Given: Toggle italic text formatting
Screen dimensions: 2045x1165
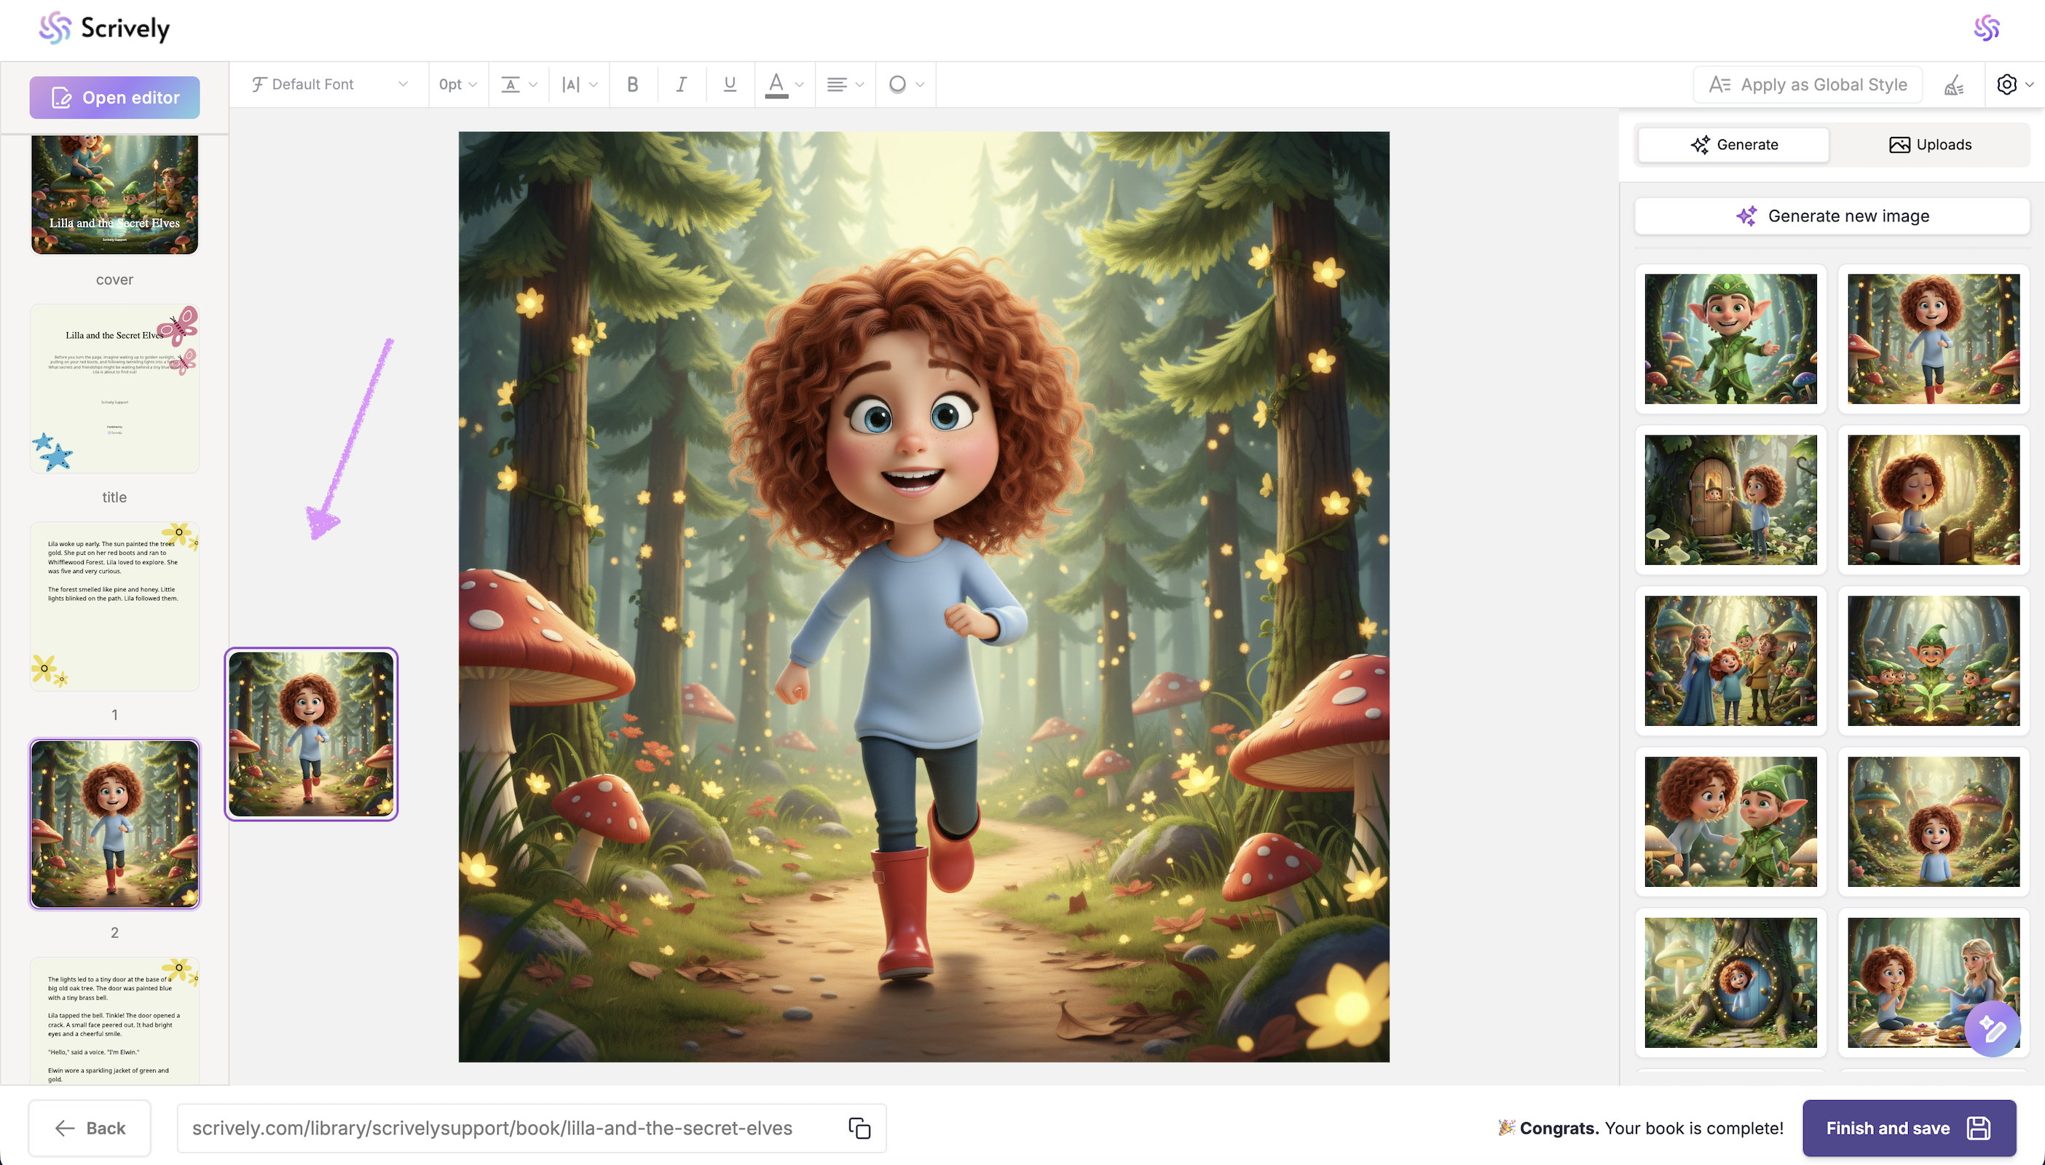Looking at the screenshot, I should (x=681, y=84).
